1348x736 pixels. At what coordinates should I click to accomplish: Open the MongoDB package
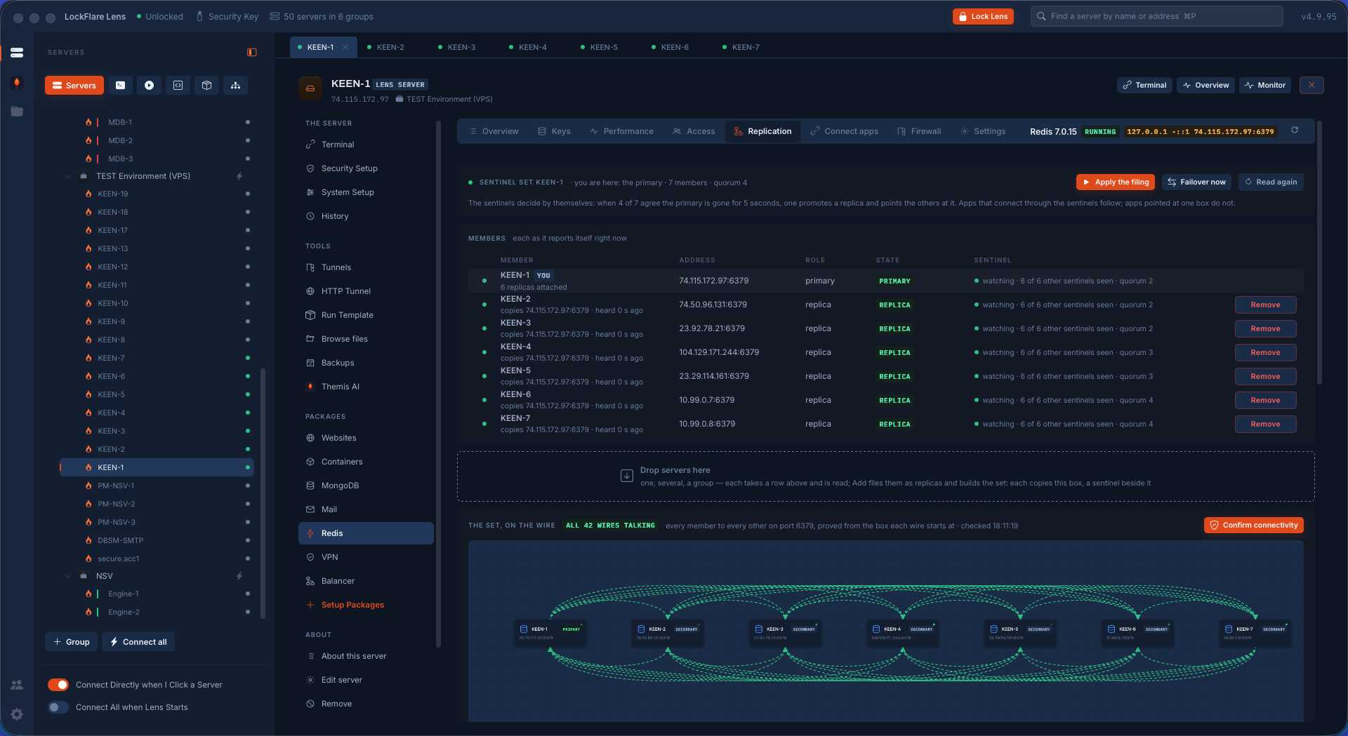(366, 486)
